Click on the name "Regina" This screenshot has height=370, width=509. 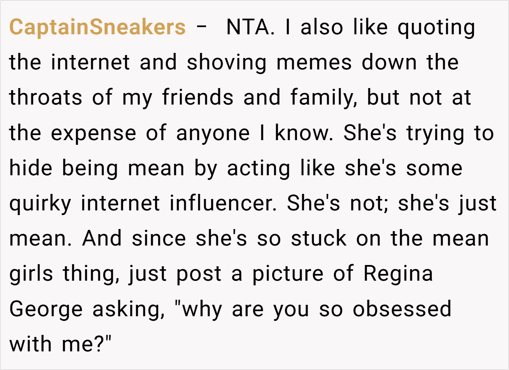coord(398,274)
